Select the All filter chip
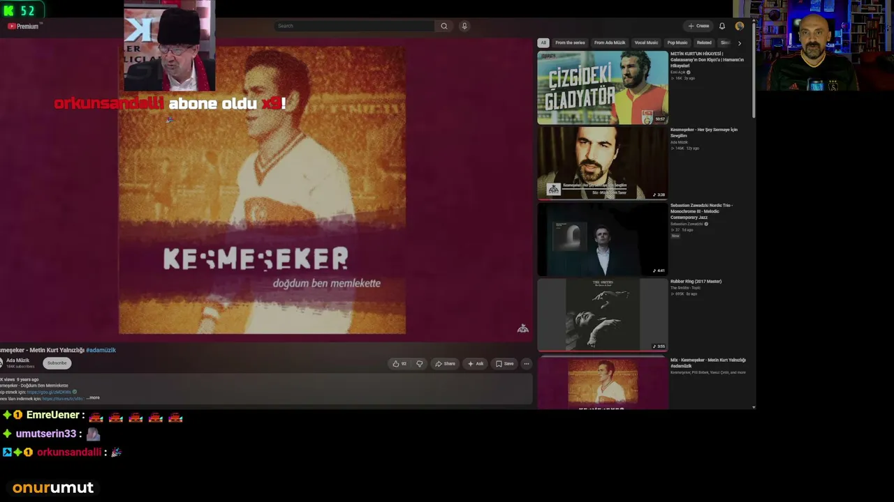 click(x=543, y=43)
